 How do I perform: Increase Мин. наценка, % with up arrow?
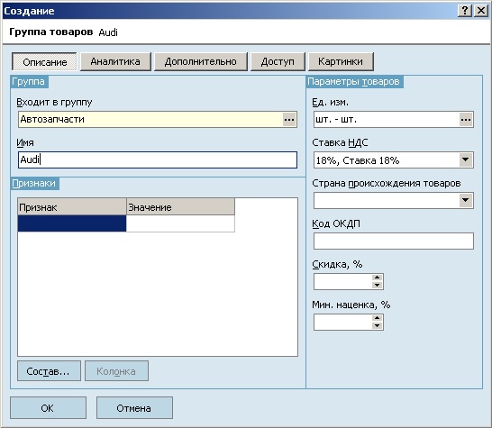pos(377,318)
